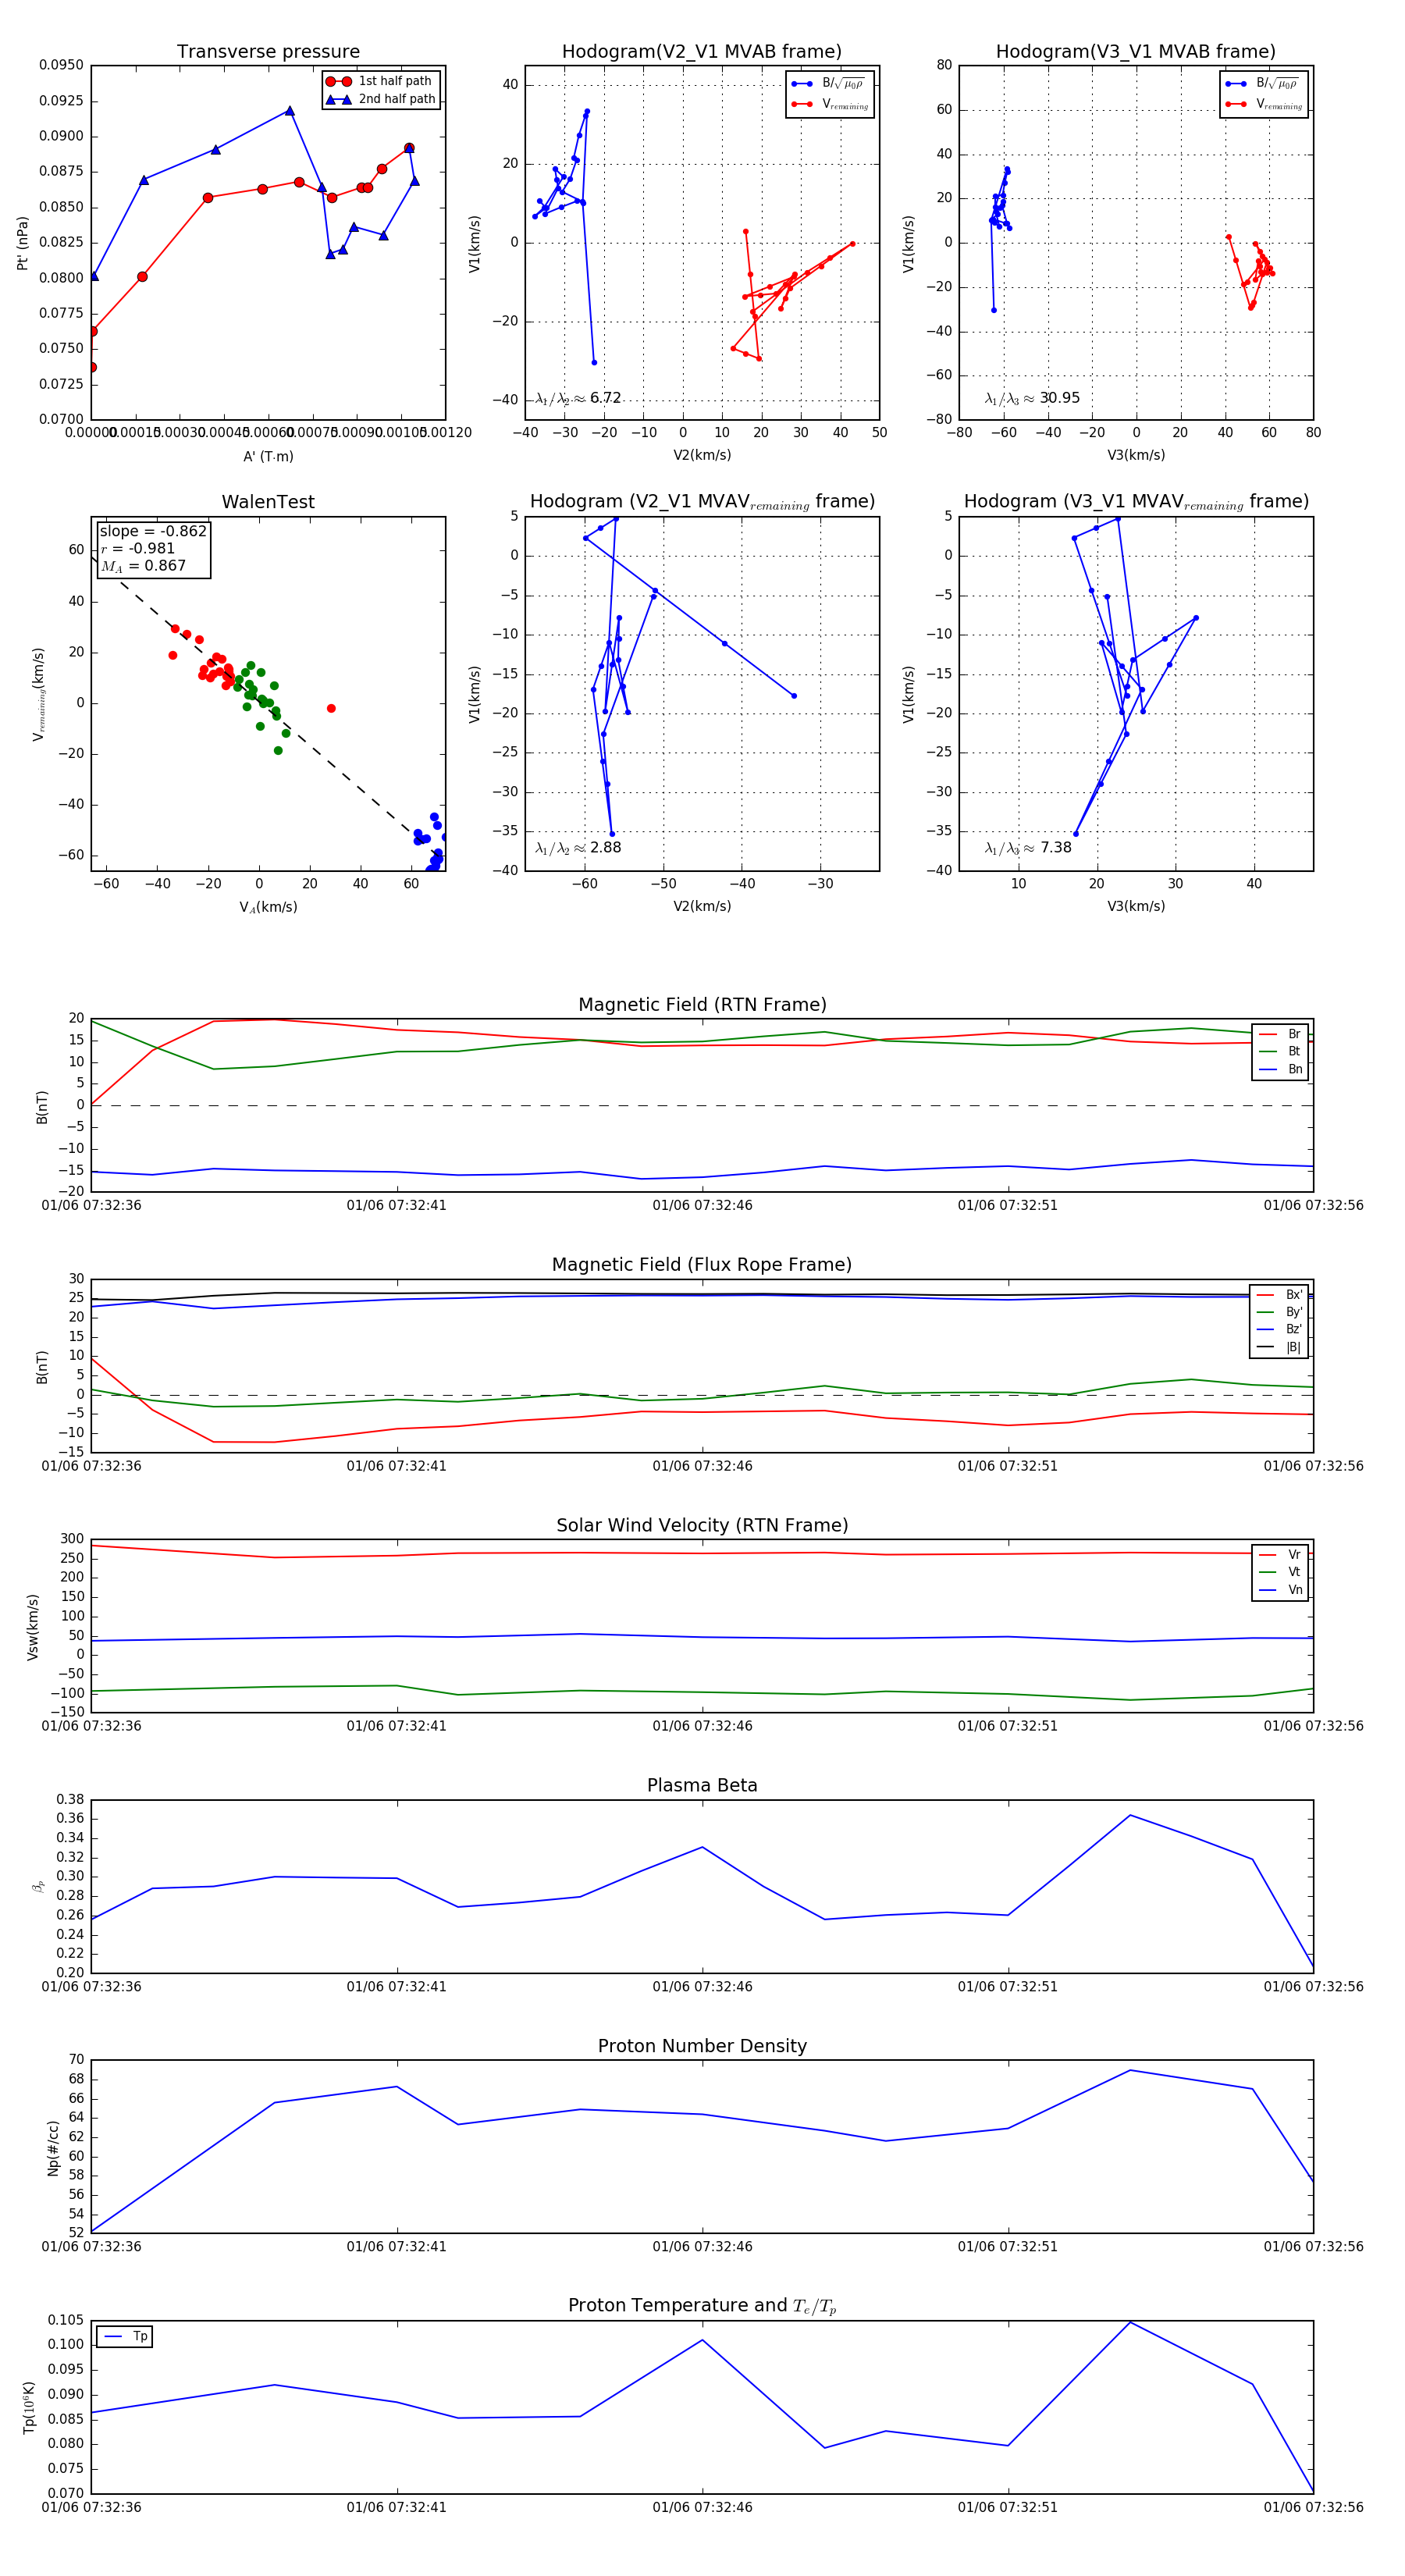Screen dimensions: 1405x2576
Task: Click the lone red outlier point in WalenTest
Action: (x=331, y=708)
